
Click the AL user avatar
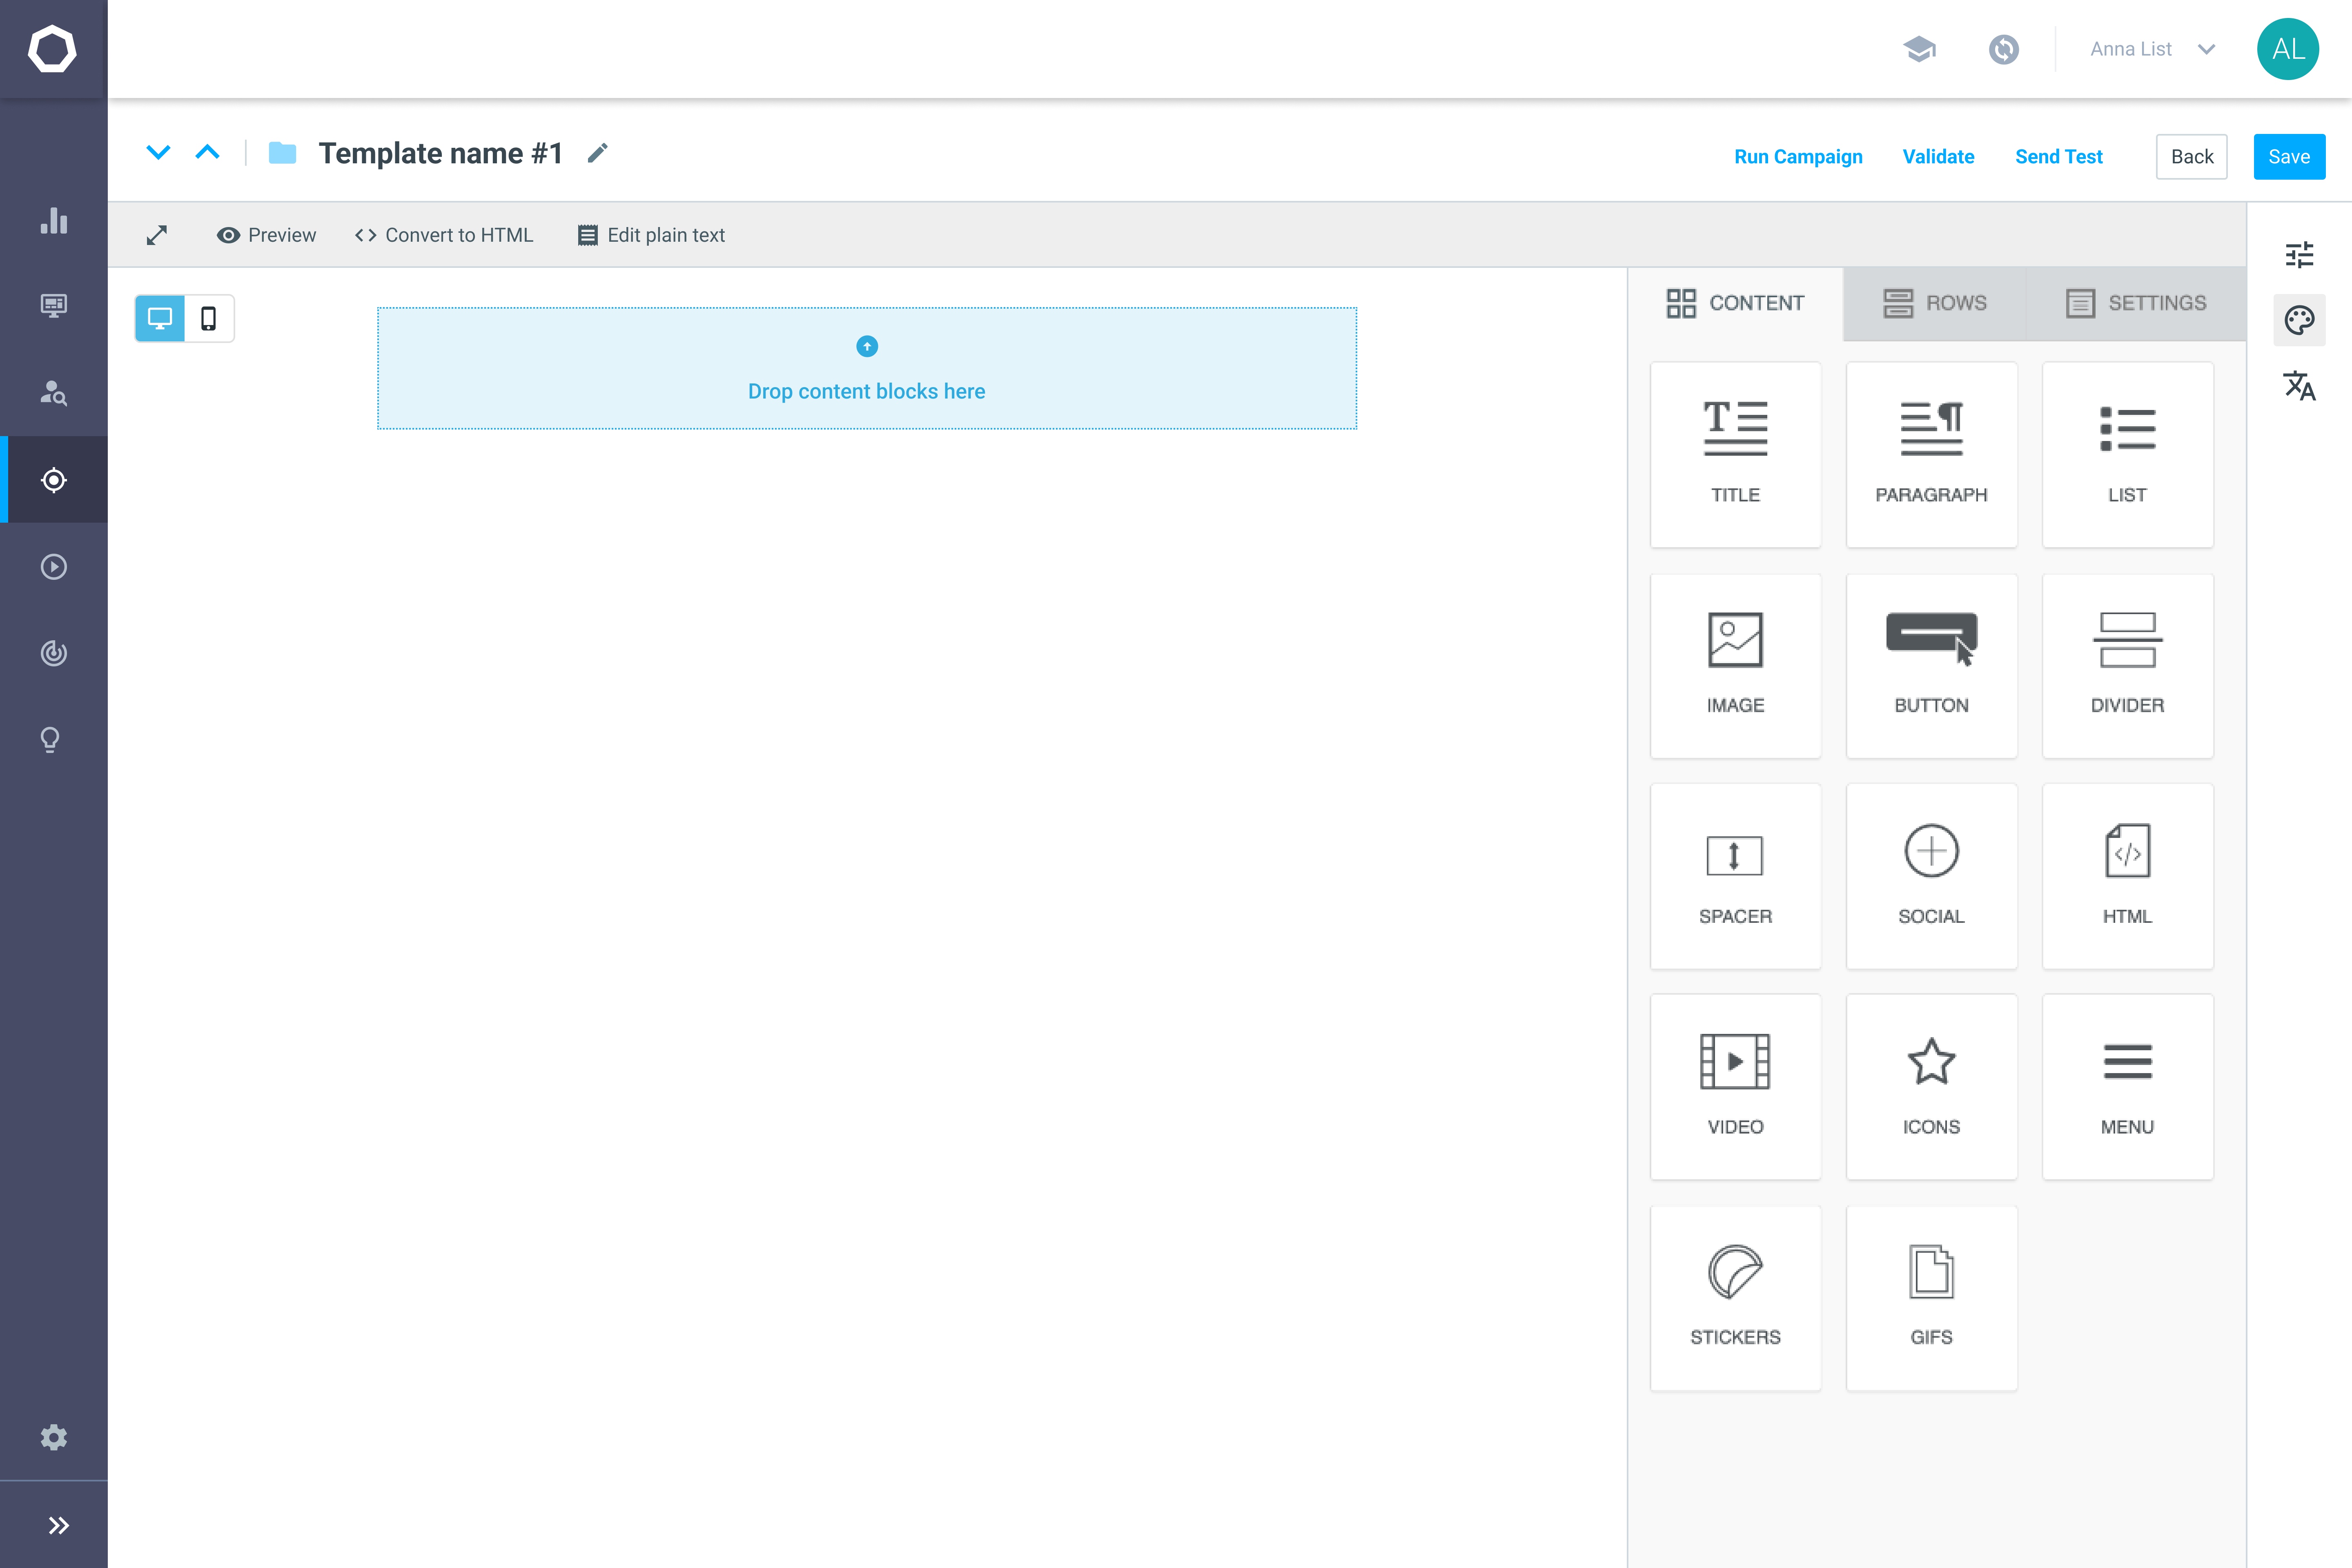coord(2288,49)
